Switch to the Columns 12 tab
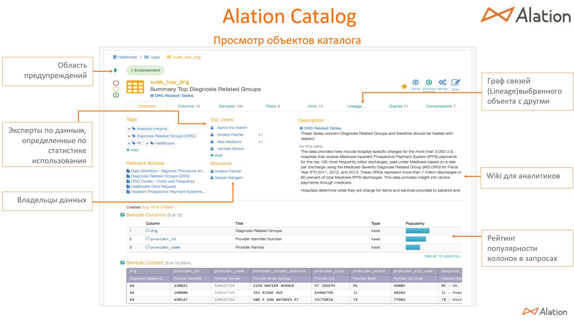The height and width of the screenshot is (320, 574). [x=189, y=106]
